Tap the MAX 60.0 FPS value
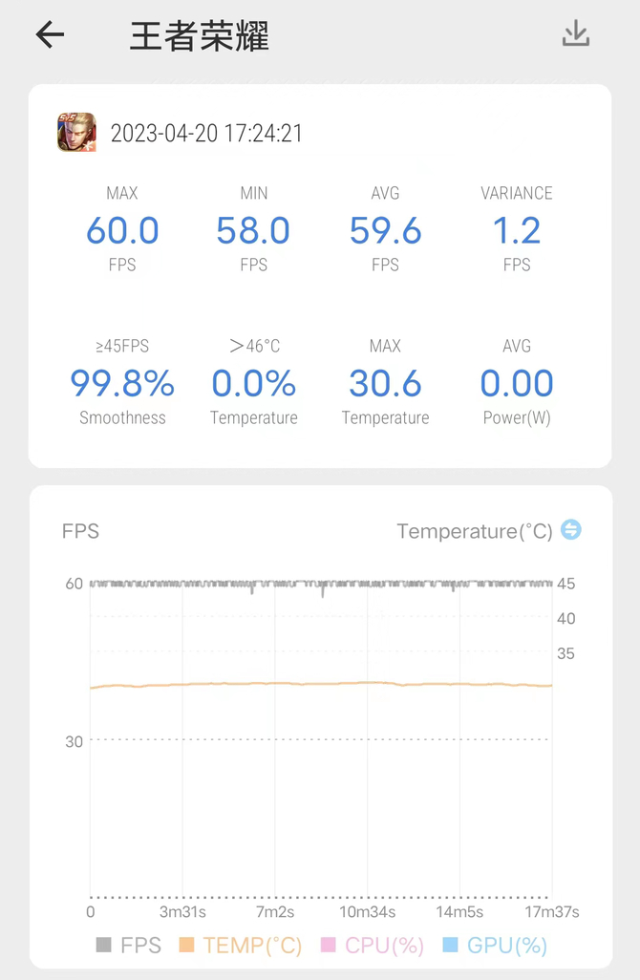640x980 pixels. click(122, 231)
